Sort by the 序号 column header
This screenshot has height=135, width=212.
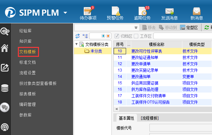120,44
